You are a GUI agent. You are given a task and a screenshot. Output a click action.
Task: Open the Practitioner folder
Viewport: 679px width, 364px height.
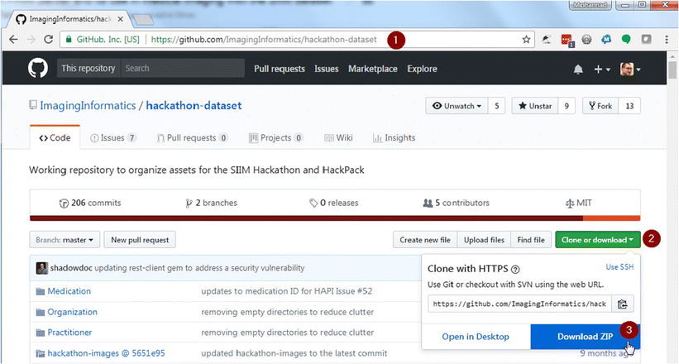(69, 333)
